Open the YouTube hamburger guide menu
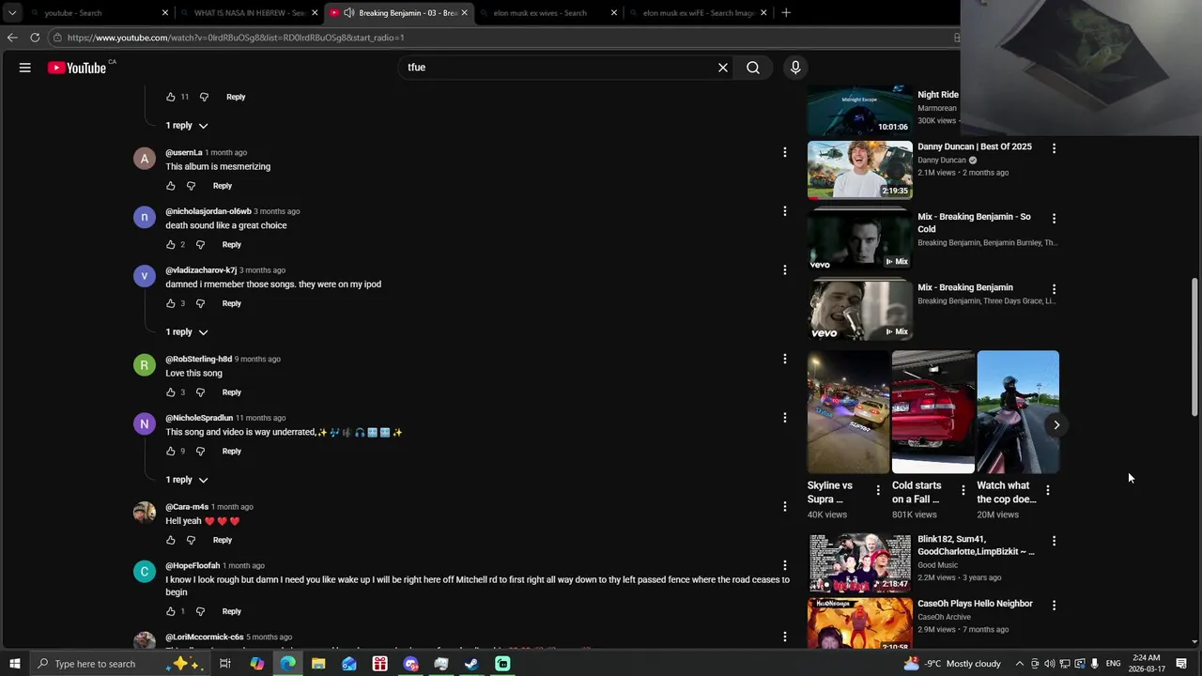 click(25, 68)
